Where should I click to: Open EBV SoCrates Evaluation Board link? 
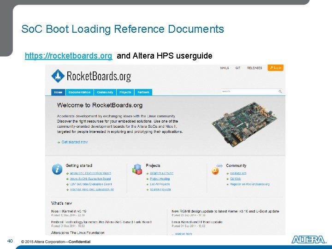[x=91, y=184]
